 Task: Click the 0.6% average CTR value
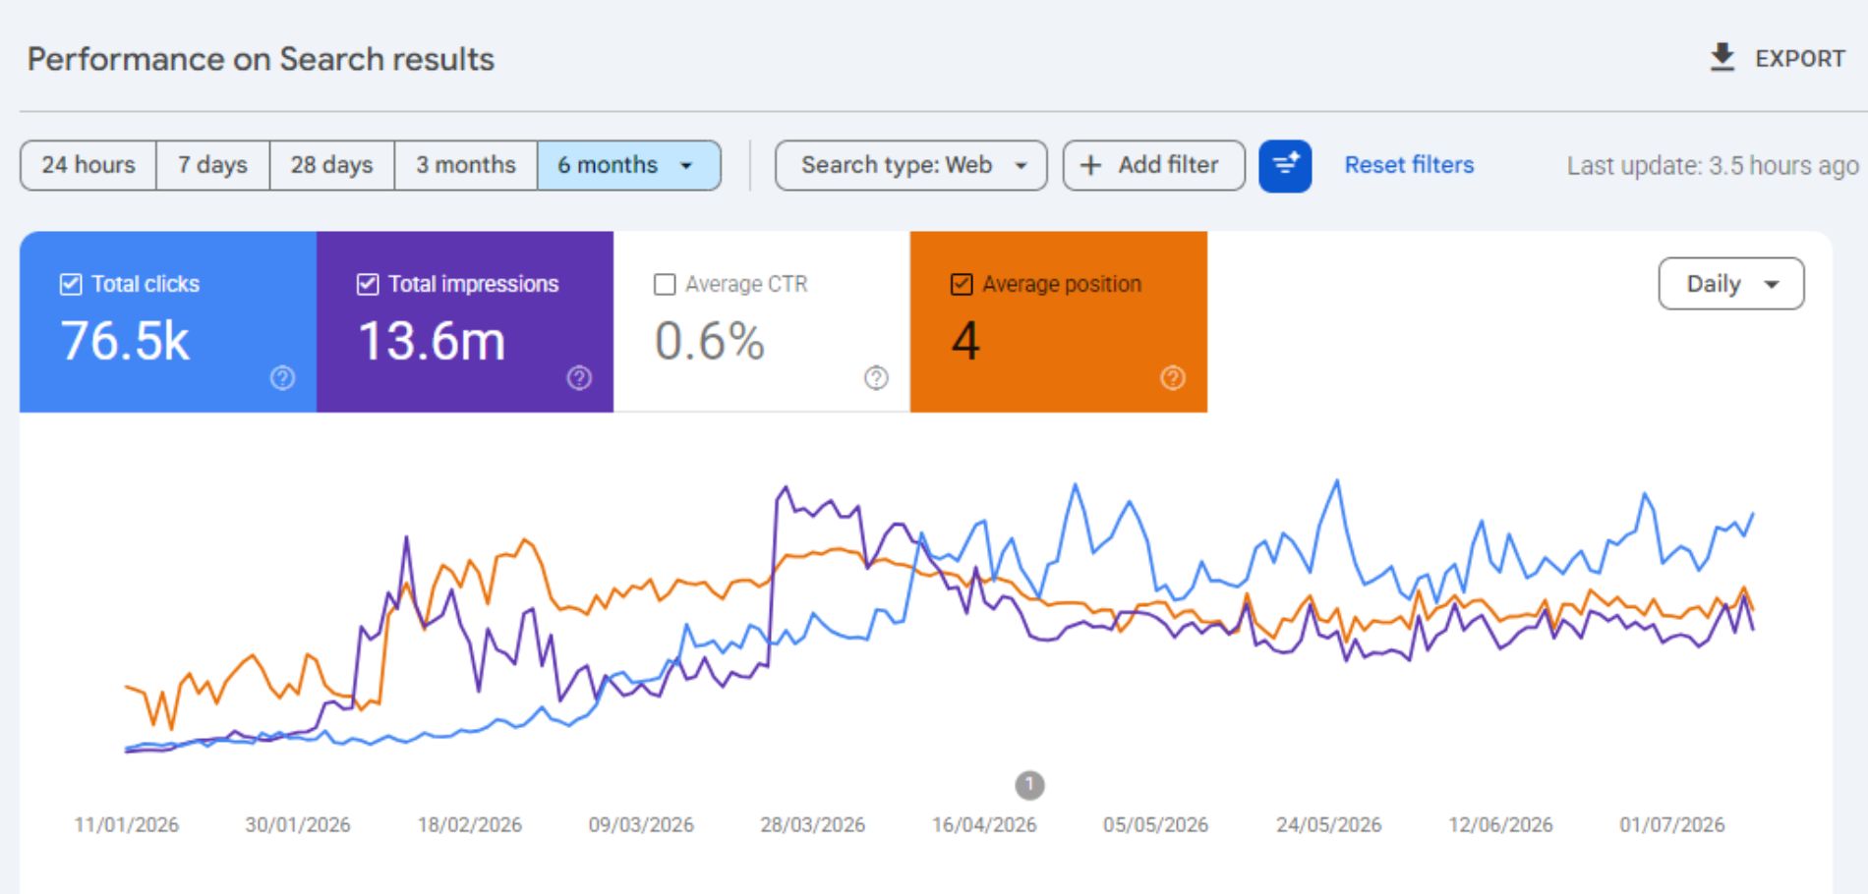click(x=709, y=341)
